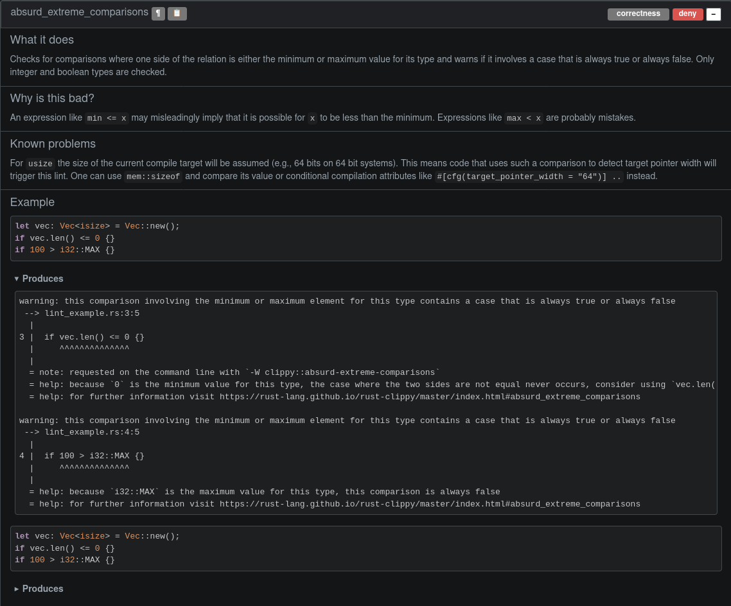Screen dimensions: 731x606
Task: Click output line '4 | if 100 > i32::MAX {}'
Action: [x=82, y=456]
